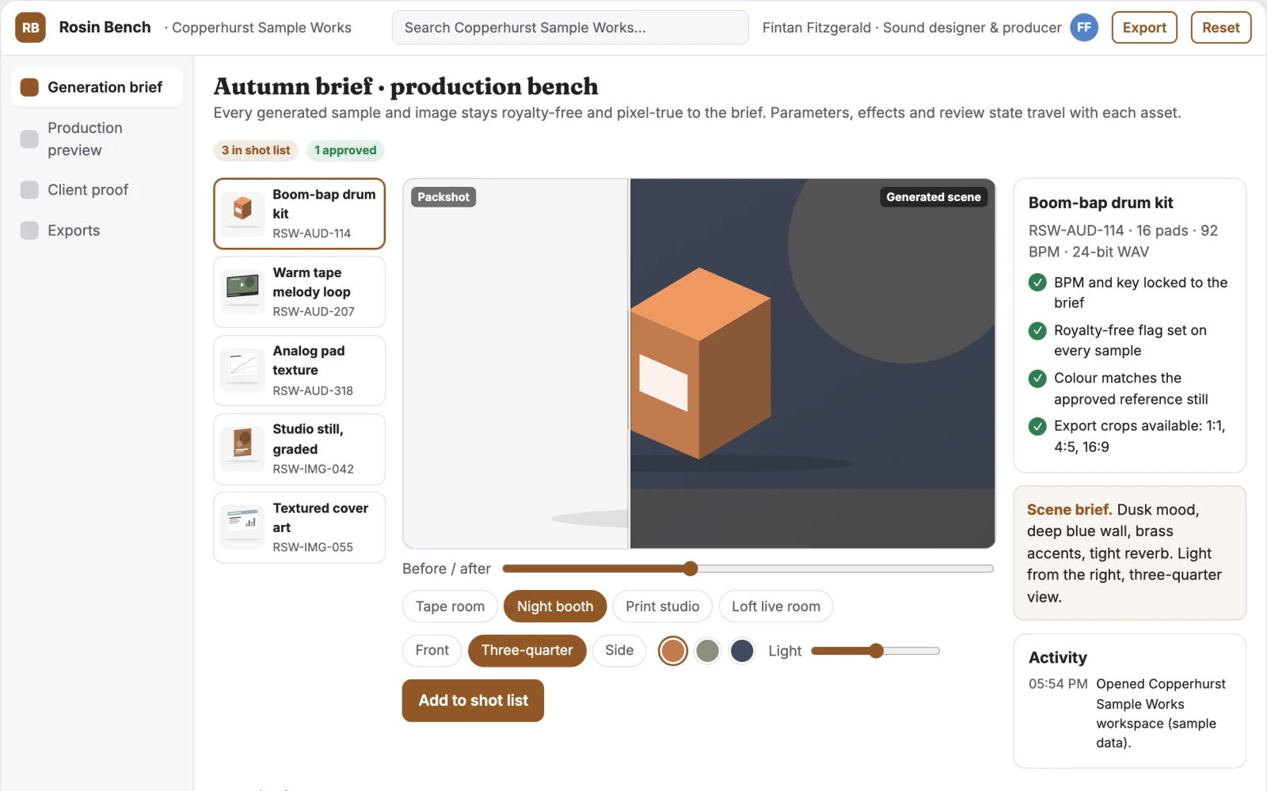Go to Client proof section
This screenshot has width=1267, height=791.
(97, 190)
